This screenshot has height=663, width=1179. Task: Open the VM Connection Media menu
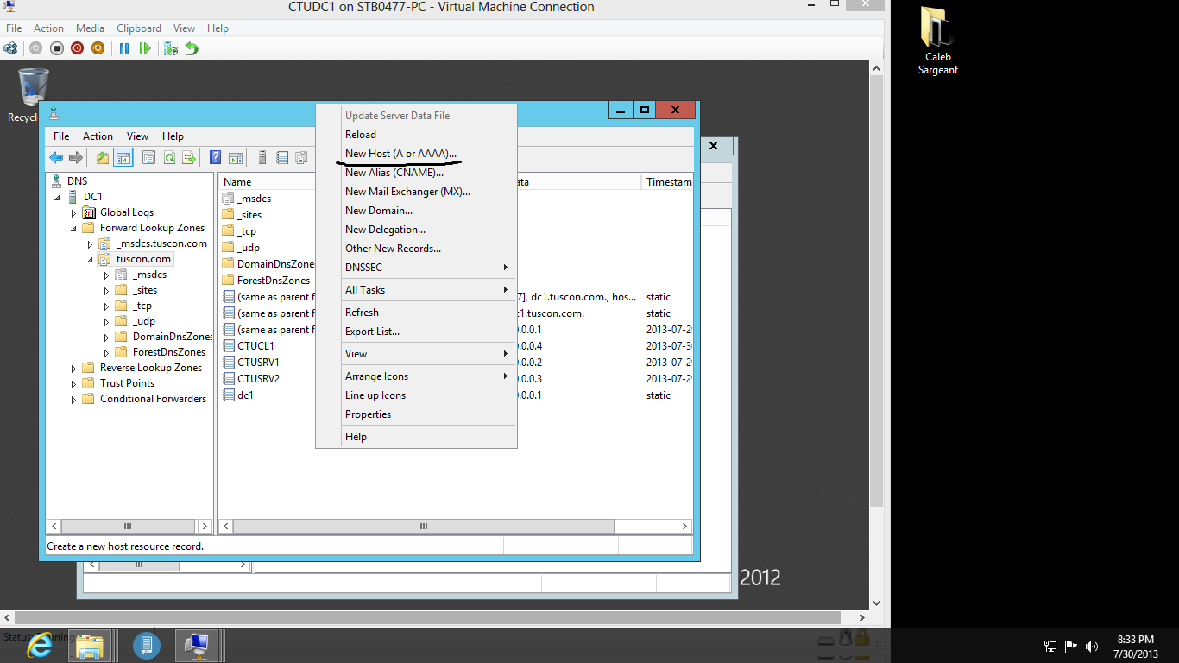(90, 28)
